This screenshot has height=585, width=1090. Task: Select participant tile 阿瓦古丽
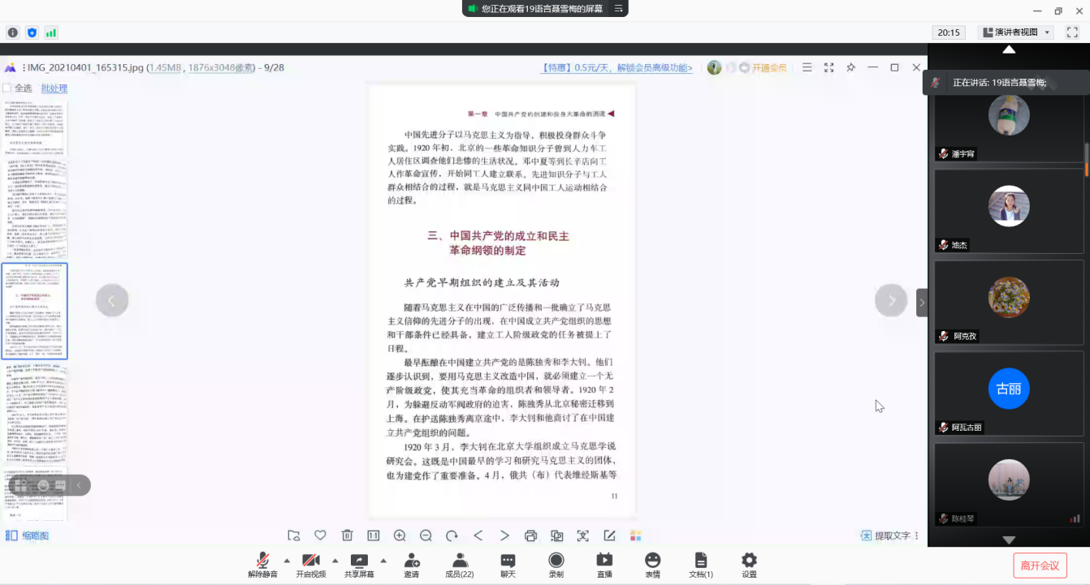[1009, 395]
